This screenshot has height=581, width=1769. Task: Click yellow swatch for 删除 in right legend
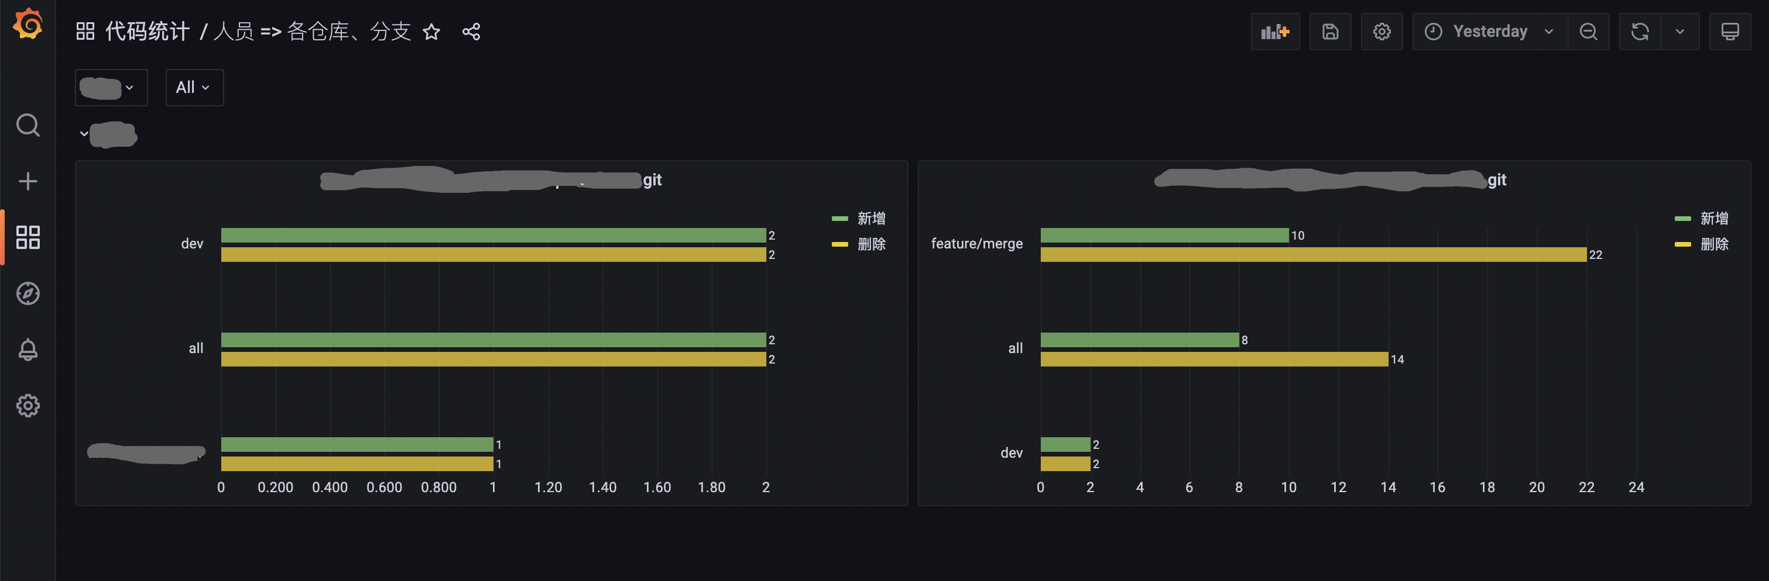[x=1682, y=244]
